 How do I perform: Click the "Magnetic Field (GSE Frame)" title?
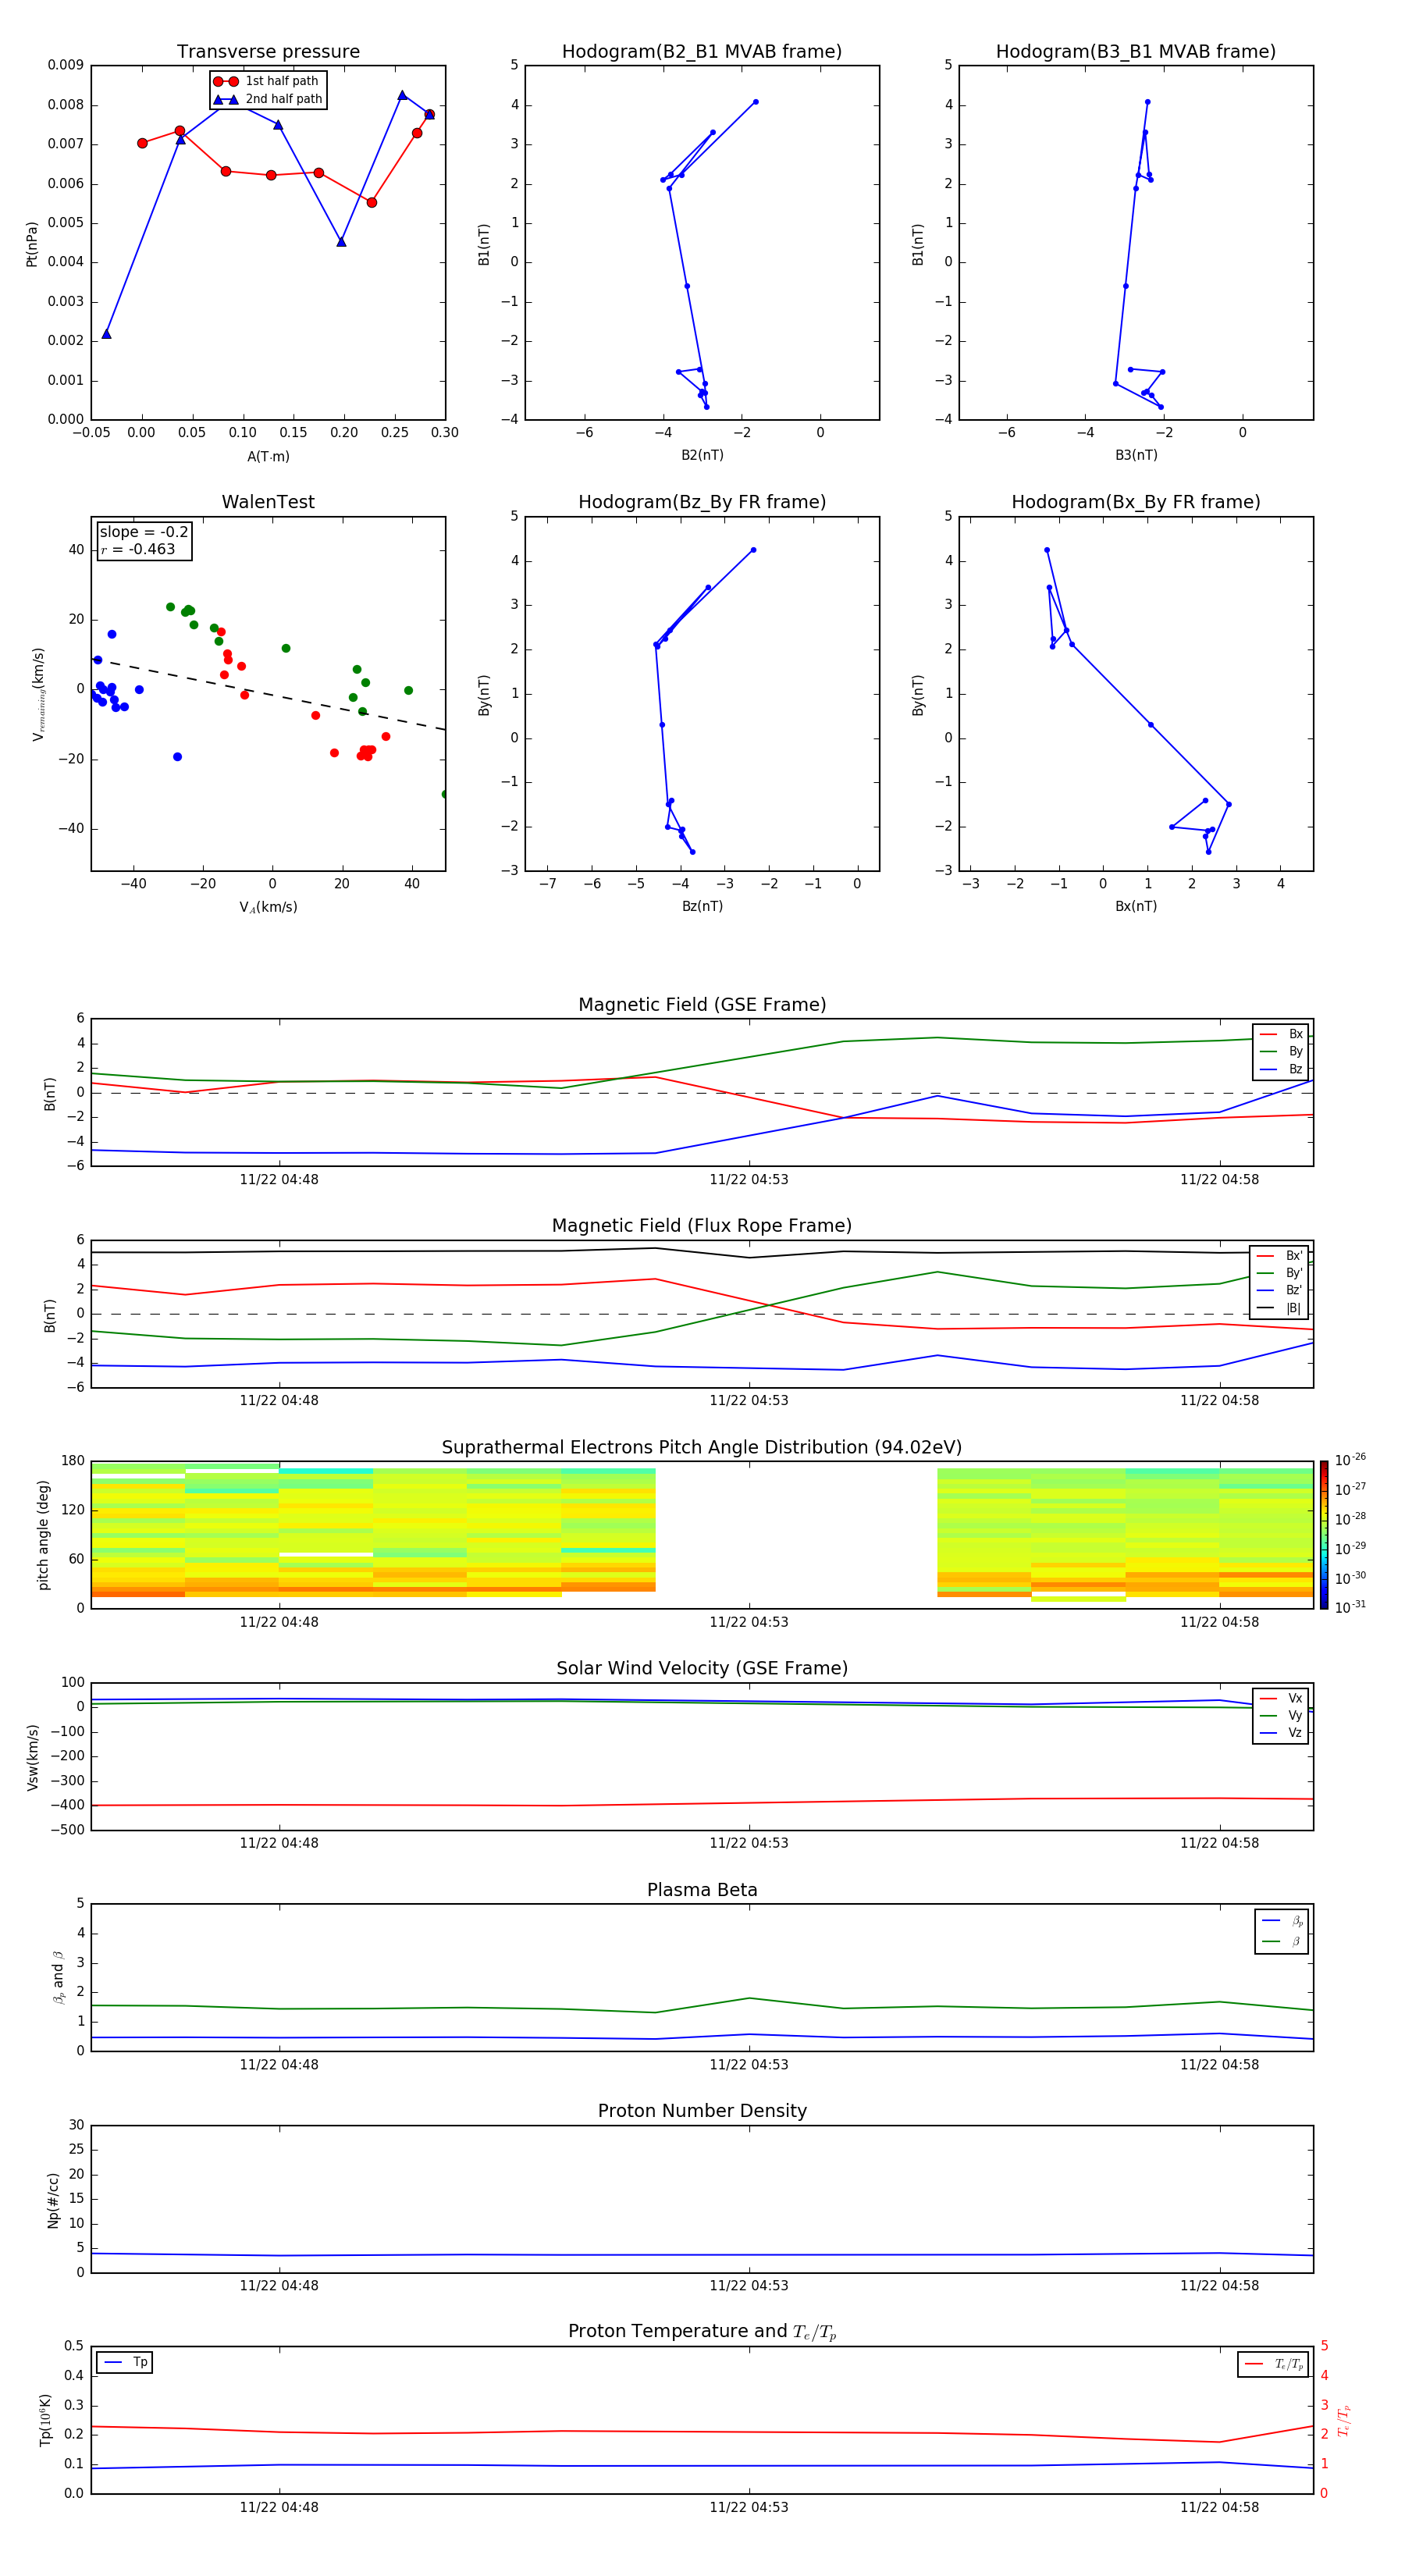[x=701, y=1005]
